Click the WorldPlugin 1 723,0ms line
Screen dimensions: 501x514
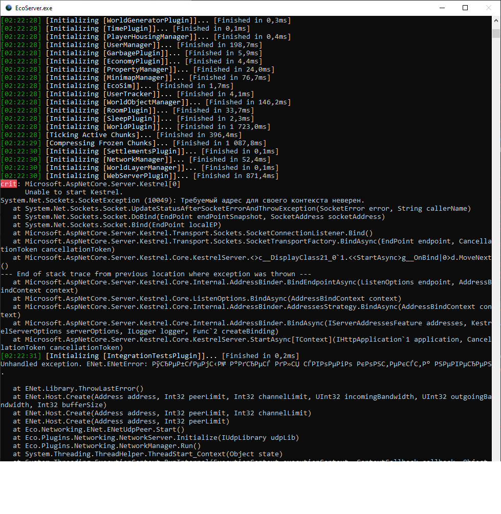coord(136,127)
